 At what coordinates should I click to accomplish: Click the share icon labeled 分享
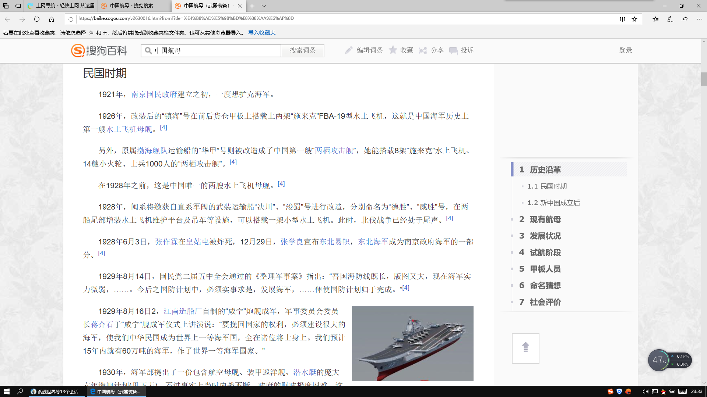(x=423, y=50)
